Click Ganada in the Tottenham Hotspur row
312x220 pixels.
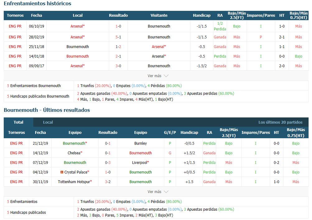pos(209,182)
